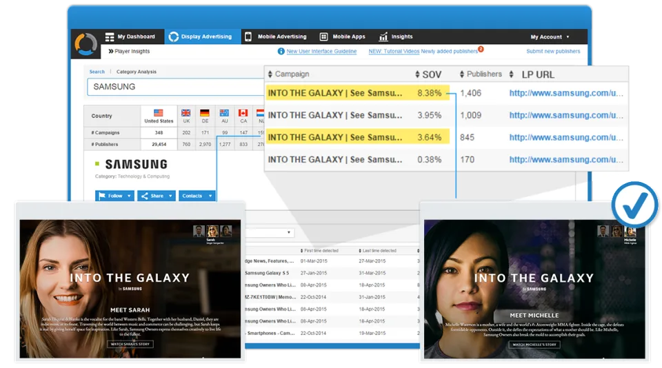Click Watch Sarah's Story button in ad
Viewport: 662px width, 368px height.
click(x=130, y=344)
